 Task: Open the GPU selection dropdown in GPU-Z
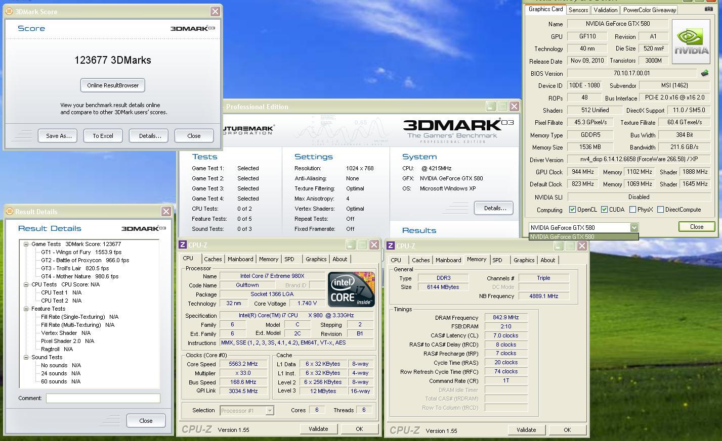(634, 227)
